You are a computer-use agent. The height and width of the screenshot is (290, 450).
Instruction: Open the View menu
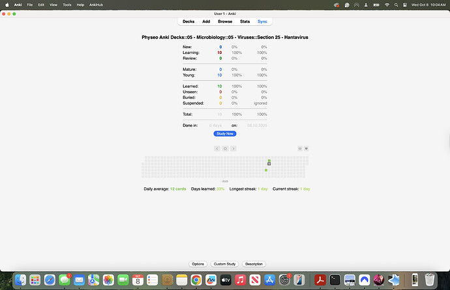pos(53,5)
